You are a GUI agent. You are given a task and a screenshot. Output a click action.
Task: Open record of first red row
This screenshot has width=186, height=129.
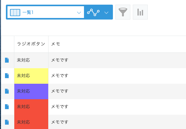click(x=7, y=107)
